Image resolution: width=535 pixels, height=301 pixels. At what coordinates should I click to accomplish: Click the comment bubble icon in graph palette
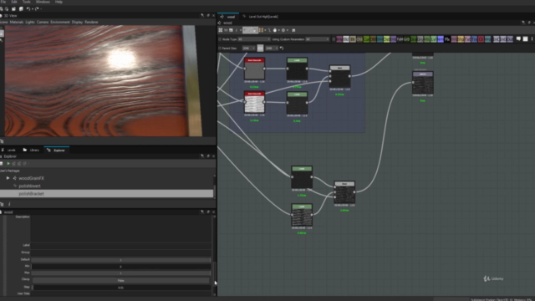(518, 39)
